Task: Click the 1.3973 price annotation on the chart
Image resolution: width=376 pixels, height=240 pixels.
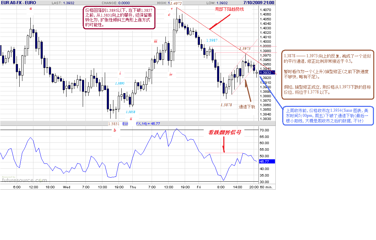Action: (x=245, y=49)
